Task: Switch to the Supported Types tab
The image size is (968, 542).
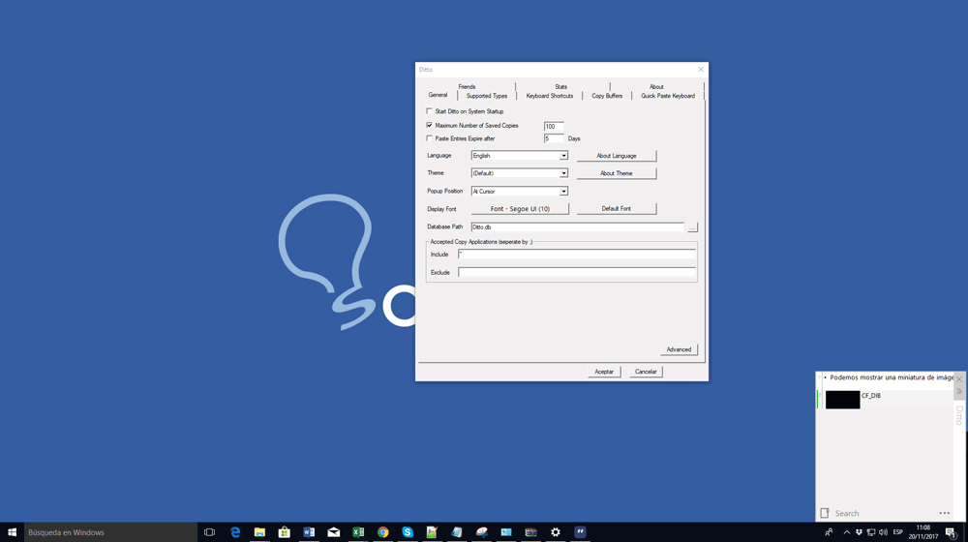Action: click(x=487, y=96)
